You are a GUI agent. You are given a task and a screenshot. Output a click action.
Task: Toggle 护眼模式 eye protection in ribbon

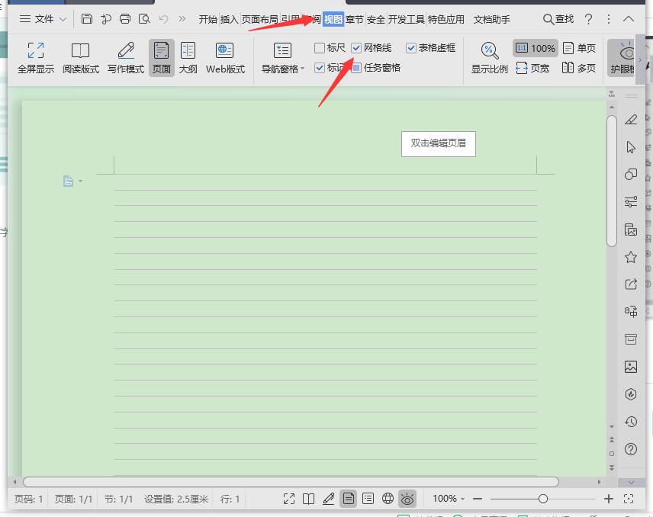(622, 58)
